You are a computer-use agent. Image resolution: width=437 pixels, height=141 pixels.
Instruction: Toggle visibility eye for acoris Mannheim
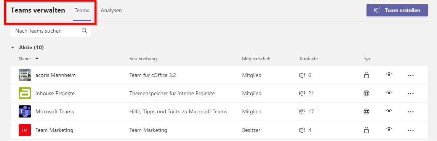tap(389, 75)
